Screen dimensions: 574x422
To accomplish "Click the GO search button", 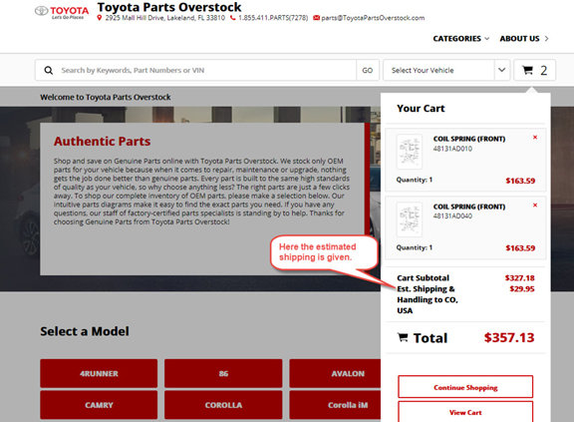I will point(367,70).
